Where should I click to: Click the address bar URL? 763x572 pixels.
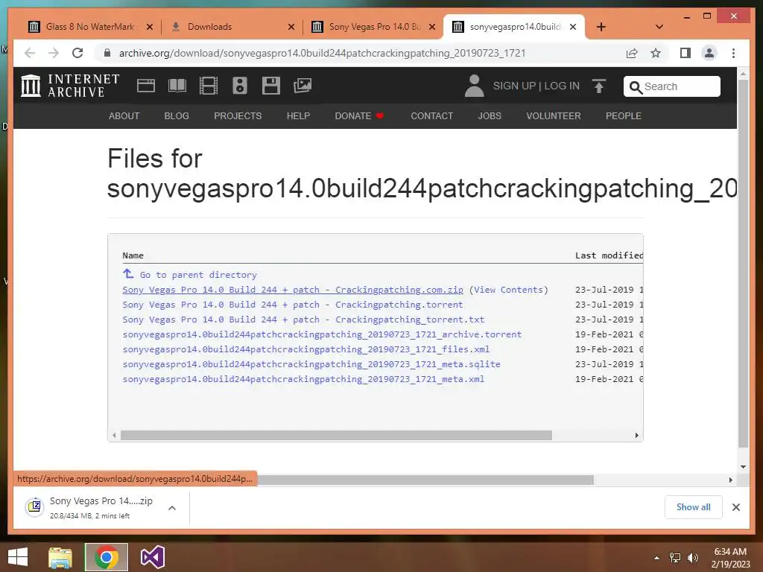click(322, 53)
